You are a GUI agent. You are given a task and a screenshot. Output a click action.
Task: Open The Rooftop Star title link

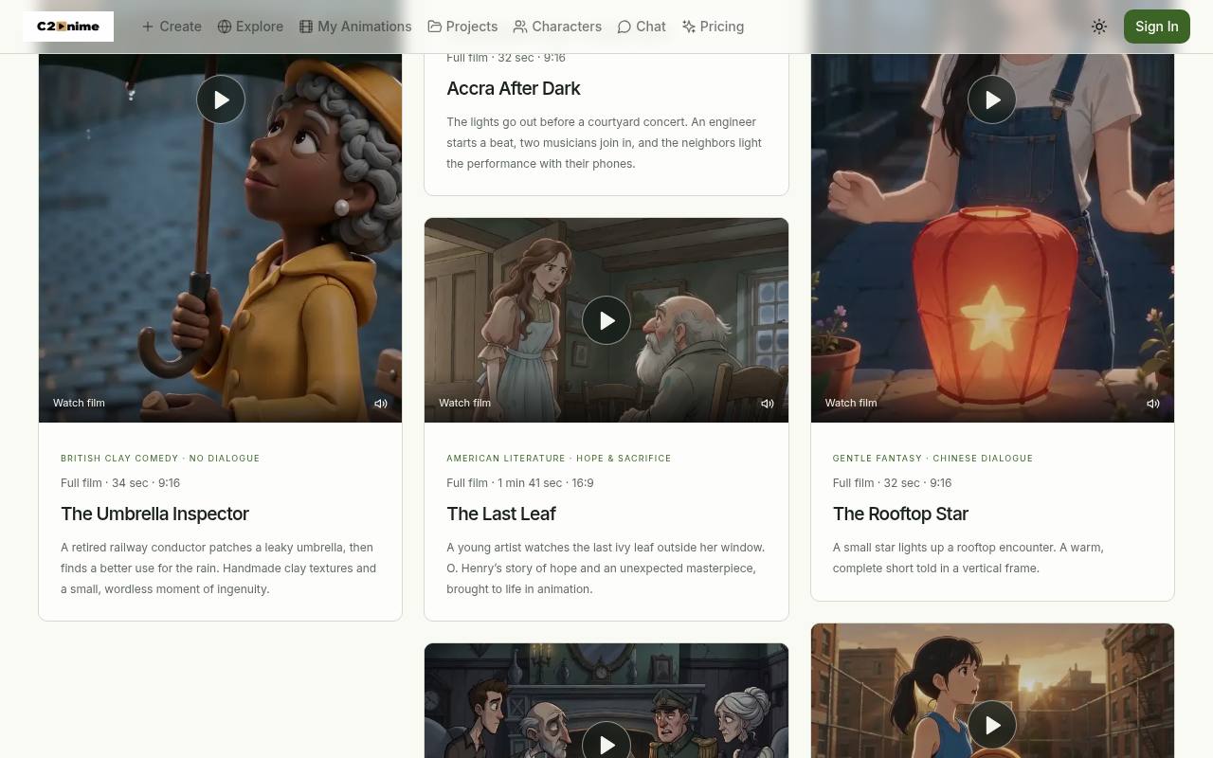click(900, 514)
